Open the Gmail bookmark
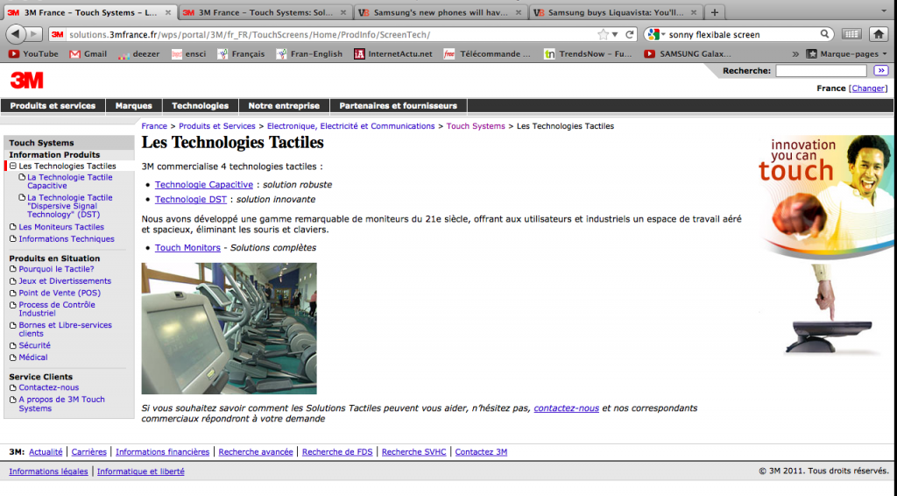897x496 pixels. (88, 53)
